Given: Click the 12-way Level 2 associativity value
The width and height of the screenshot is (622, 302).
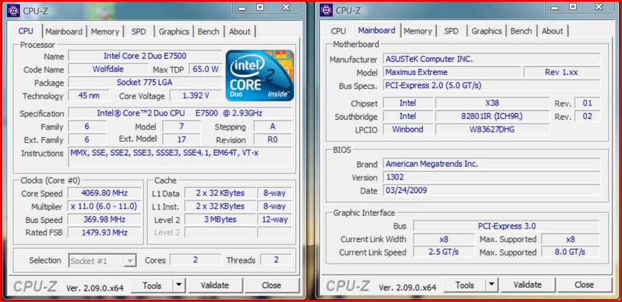Looking at the screenshot, I should click(274, 220).
